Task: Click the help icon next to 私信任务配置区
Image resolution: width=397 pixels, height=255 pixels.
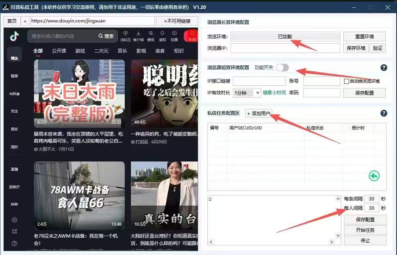Action: click(383, 113)
